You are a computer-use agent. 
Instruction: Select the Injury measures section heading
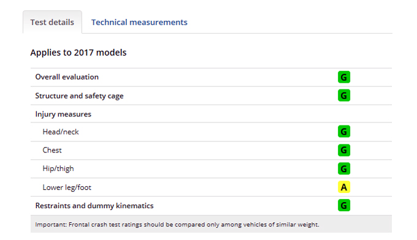point(63,114)
